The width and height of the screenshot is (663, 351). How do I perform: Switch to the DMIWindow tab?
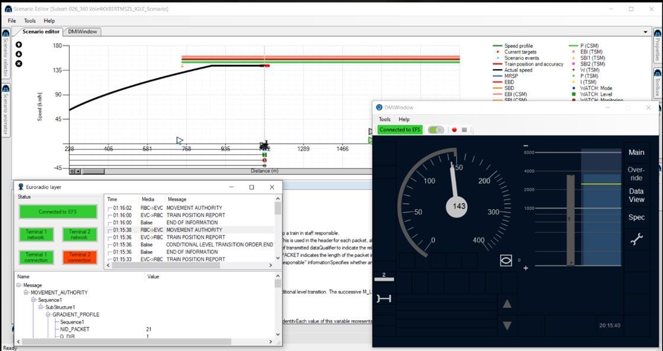pyautogui.click(x=82, y=31)
